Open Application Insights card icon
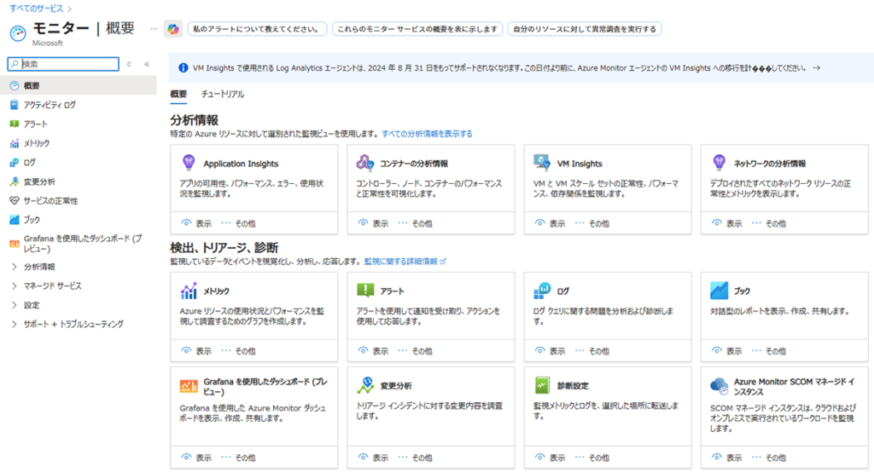 [x=189, y=163]
